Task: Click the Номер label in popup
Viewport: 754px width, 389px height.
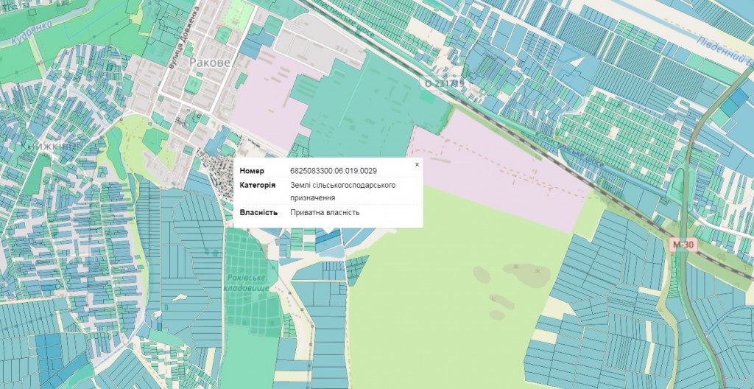Action: (x=252, y=171)
